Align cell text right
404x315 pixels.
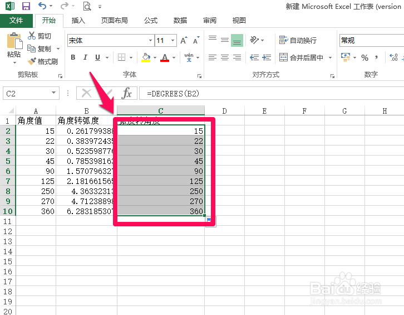[x=237, y=57]
